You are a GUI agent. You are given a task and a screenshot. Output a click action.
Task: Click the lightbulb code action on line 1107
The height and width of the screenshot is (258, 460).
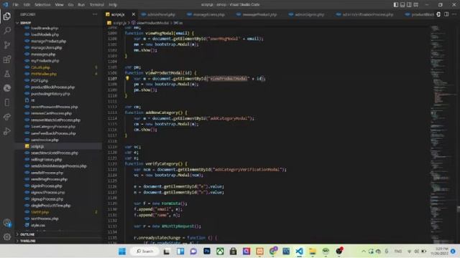127,78
